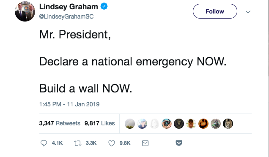The height and width of the screenshot is (157, 269).
Task: Follow the Lindsey Graham account
Action: coord(215,11)
